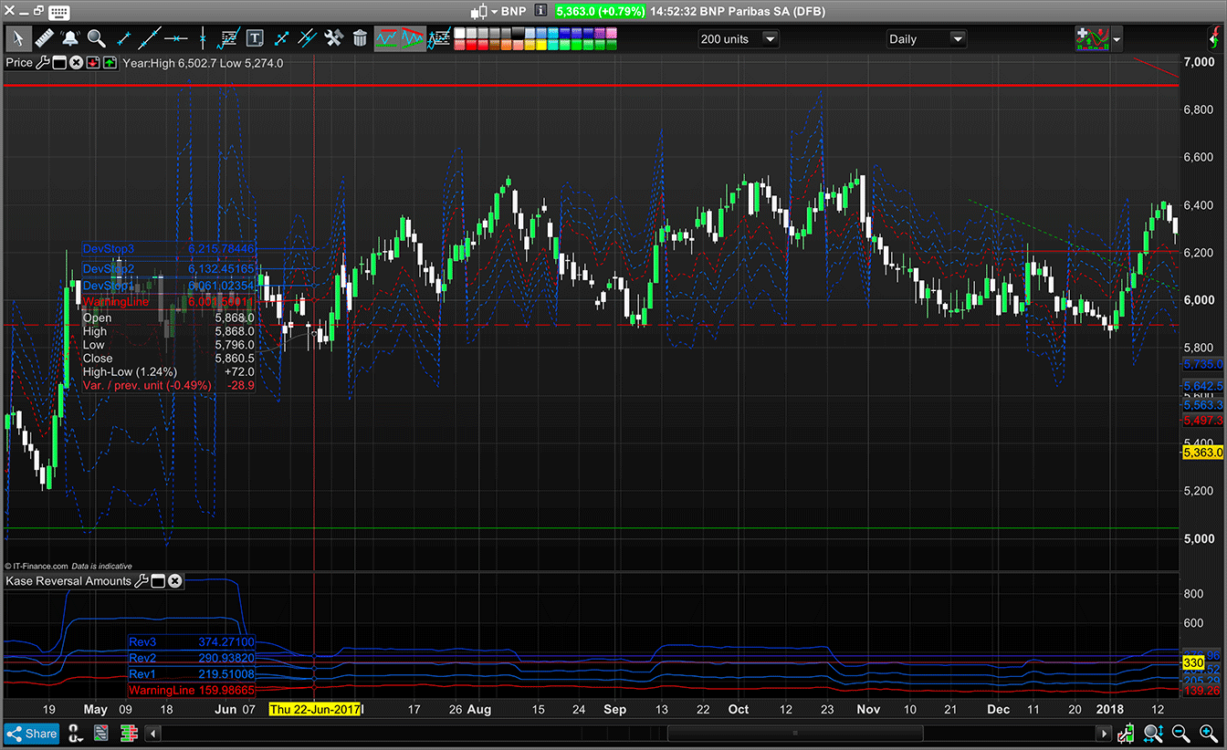Open the hammer and wrench settings tool
Image resolution: width=1227 pixels, height=750 pixels.
tap(333, 38)
